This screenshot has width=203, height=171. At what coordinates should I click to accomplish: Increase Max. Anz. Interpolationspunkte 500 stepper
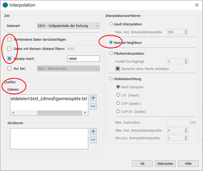186,31
